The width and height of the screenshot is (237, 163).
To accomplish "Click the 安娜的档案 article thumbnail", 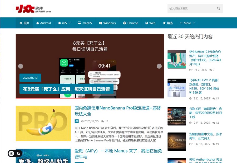I will [177, 142].
